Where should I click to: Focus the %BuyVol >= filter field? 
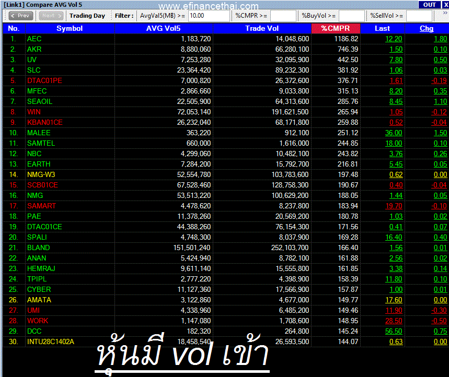pos(351,16)
